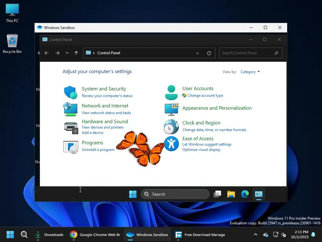Image resolution: width=322 pixels, height=242 pixels.
Task: Open Task View in Sandbox taskbar
Action: (x=217, y=194)
